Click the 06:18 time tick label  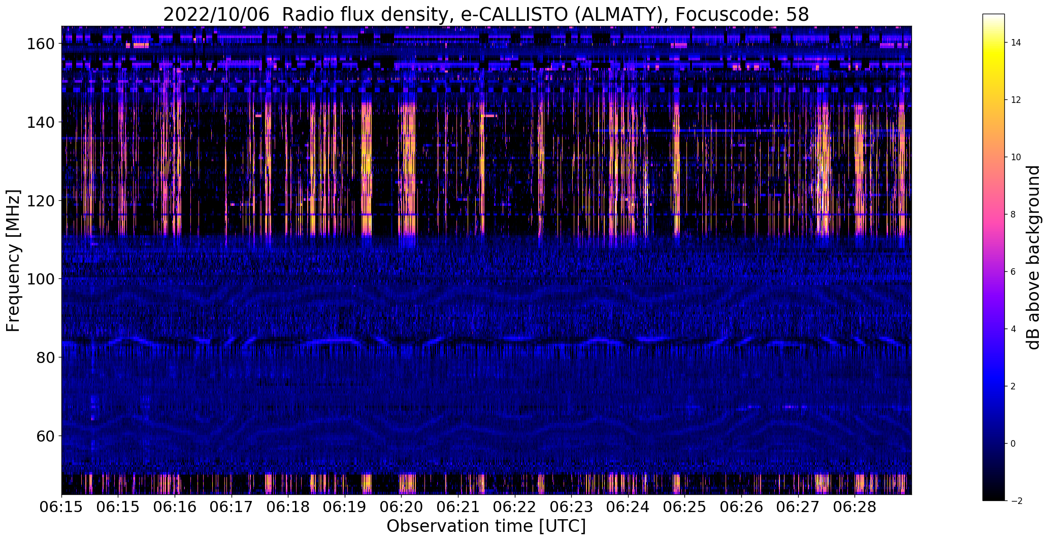tap(288, 507)
